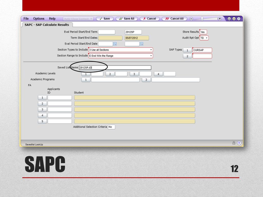Click the Eval Period End Term field 2012SP

[133, 32]
